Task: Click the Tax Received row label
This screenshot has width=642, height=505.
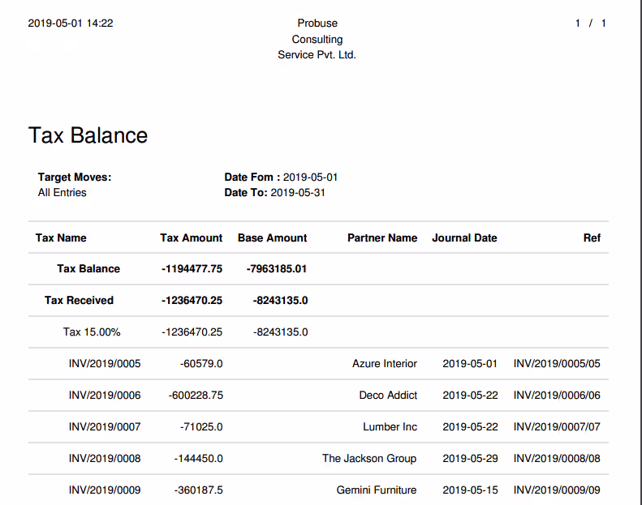Action: click(x=79, y=301)
